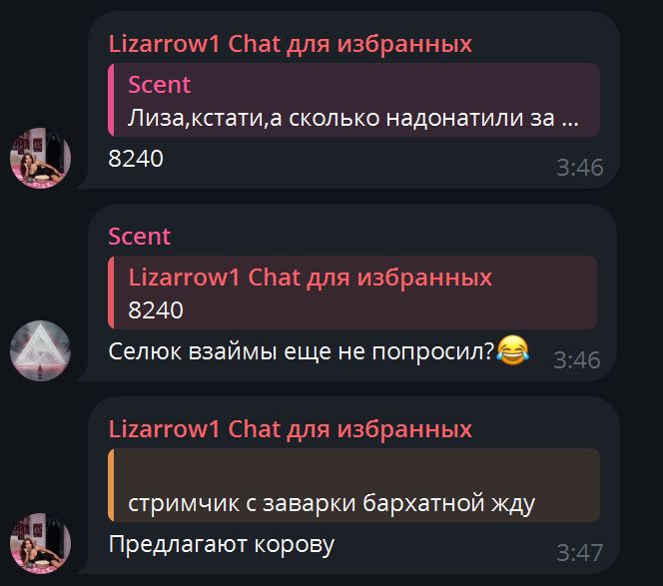This screenshot has width=663, height=586.
Task: Click the 'Предлагают корову' message text
Action: tap(221, 544)
